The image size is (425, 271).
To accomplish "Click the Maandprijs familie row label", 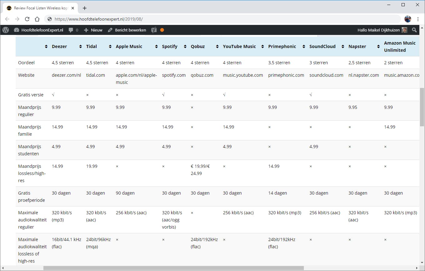I will pos(30,130).
